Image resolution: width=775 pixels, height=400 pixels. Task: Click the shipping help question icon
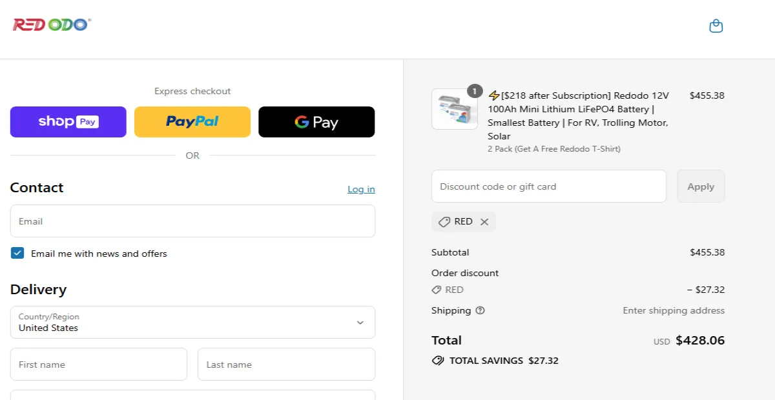[x=480, y=310]
